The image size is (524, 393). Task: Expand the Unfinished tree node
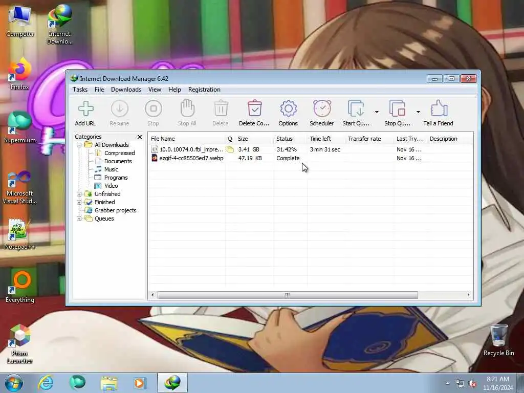click(x=79, y=194)
